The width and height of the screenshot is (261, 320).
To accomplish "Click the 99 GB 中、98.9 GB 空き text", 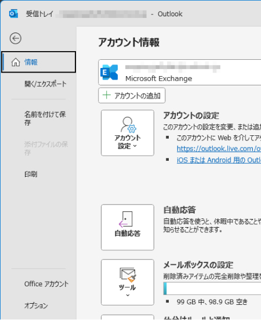I will pos(212,301).
